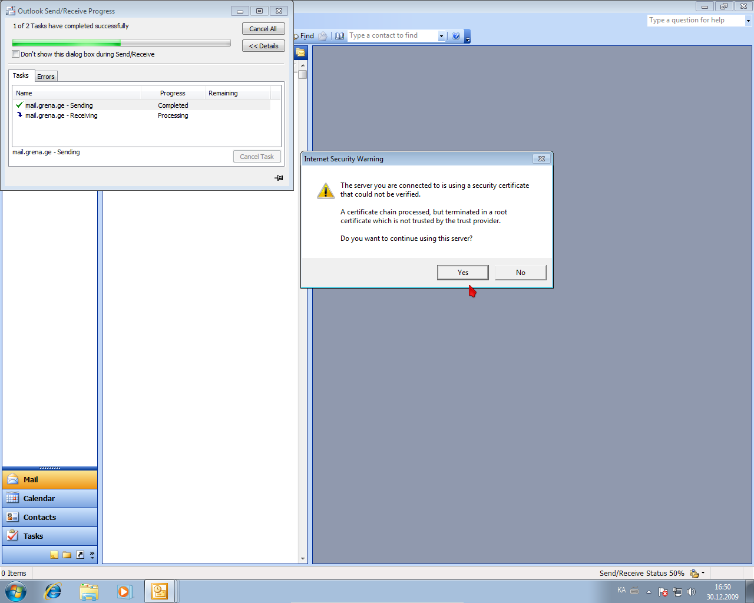Expand the contact search dropdown arrow
This screenshot has height=603, width=754.
pos(441,36)
